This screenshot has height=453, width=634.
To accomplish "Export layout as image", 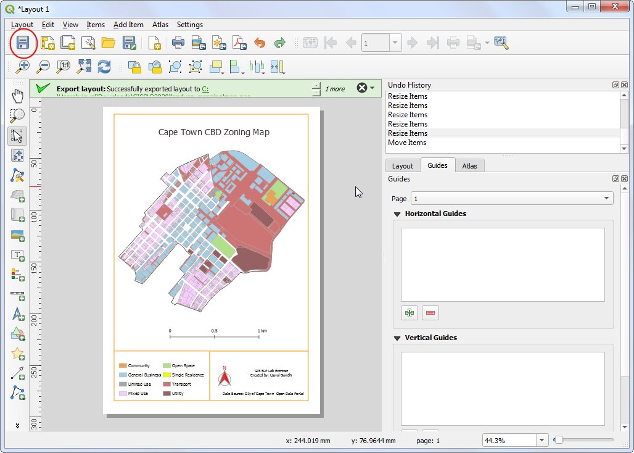I will coord(197,43).
